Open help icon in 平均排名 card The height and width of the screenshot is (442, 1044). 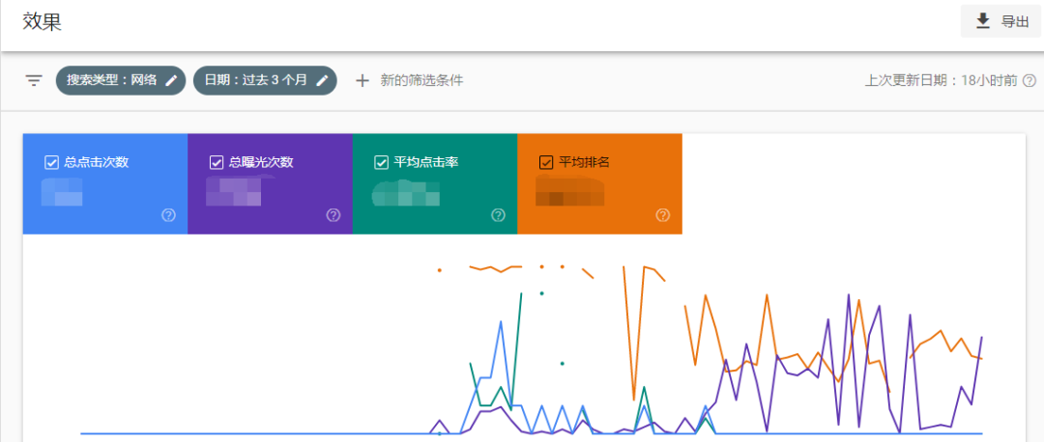(x=662, y=214)
